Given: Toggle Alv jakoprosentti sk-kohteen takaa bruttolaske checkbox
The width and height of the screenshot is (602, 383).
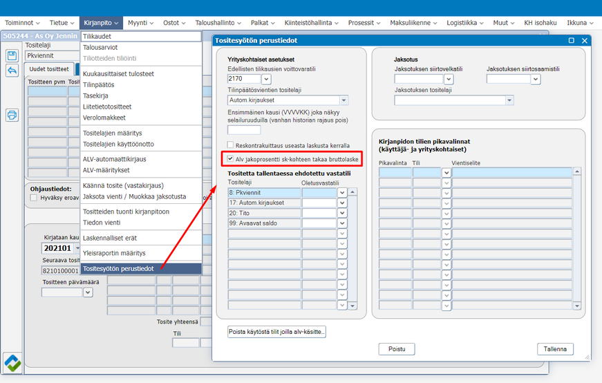Looking at the screenshot, I should pyautogui.click(x=231, y=159).
